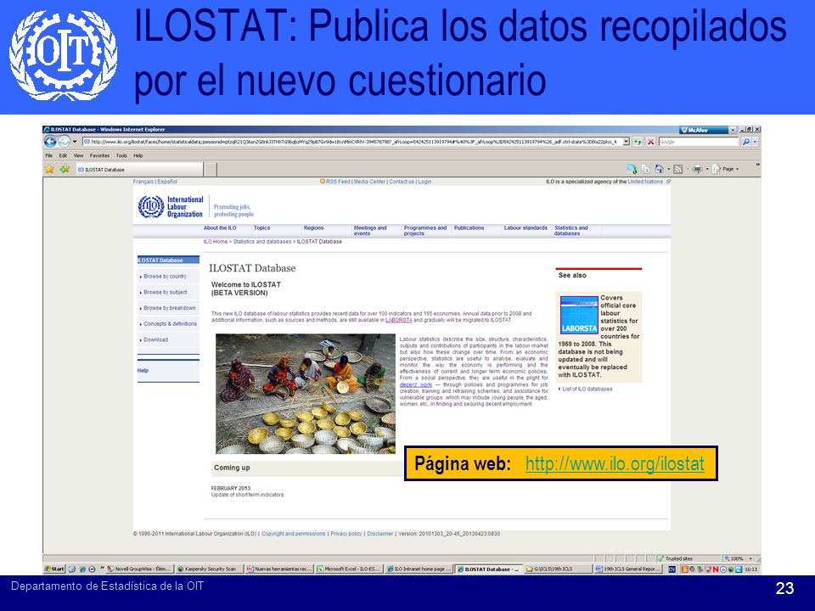
Task: Click the Google search box
Action: [x=699, y=142]
